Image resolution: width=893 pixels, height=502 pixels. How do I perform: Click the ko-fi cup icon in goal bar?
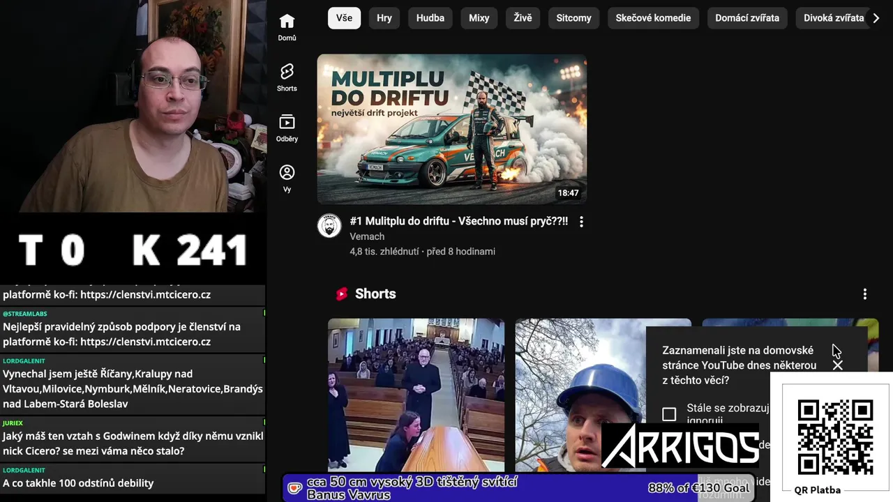[x=295, y=489]
